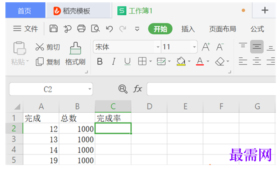Open the font settings dialog launcher
The image size is (280, 169).
(x=230, y=72)
